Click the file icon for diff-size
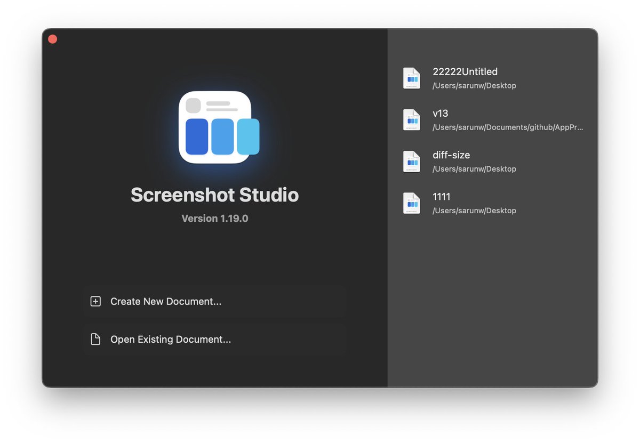This screenshot has height=443, width=640. (412, 162)
